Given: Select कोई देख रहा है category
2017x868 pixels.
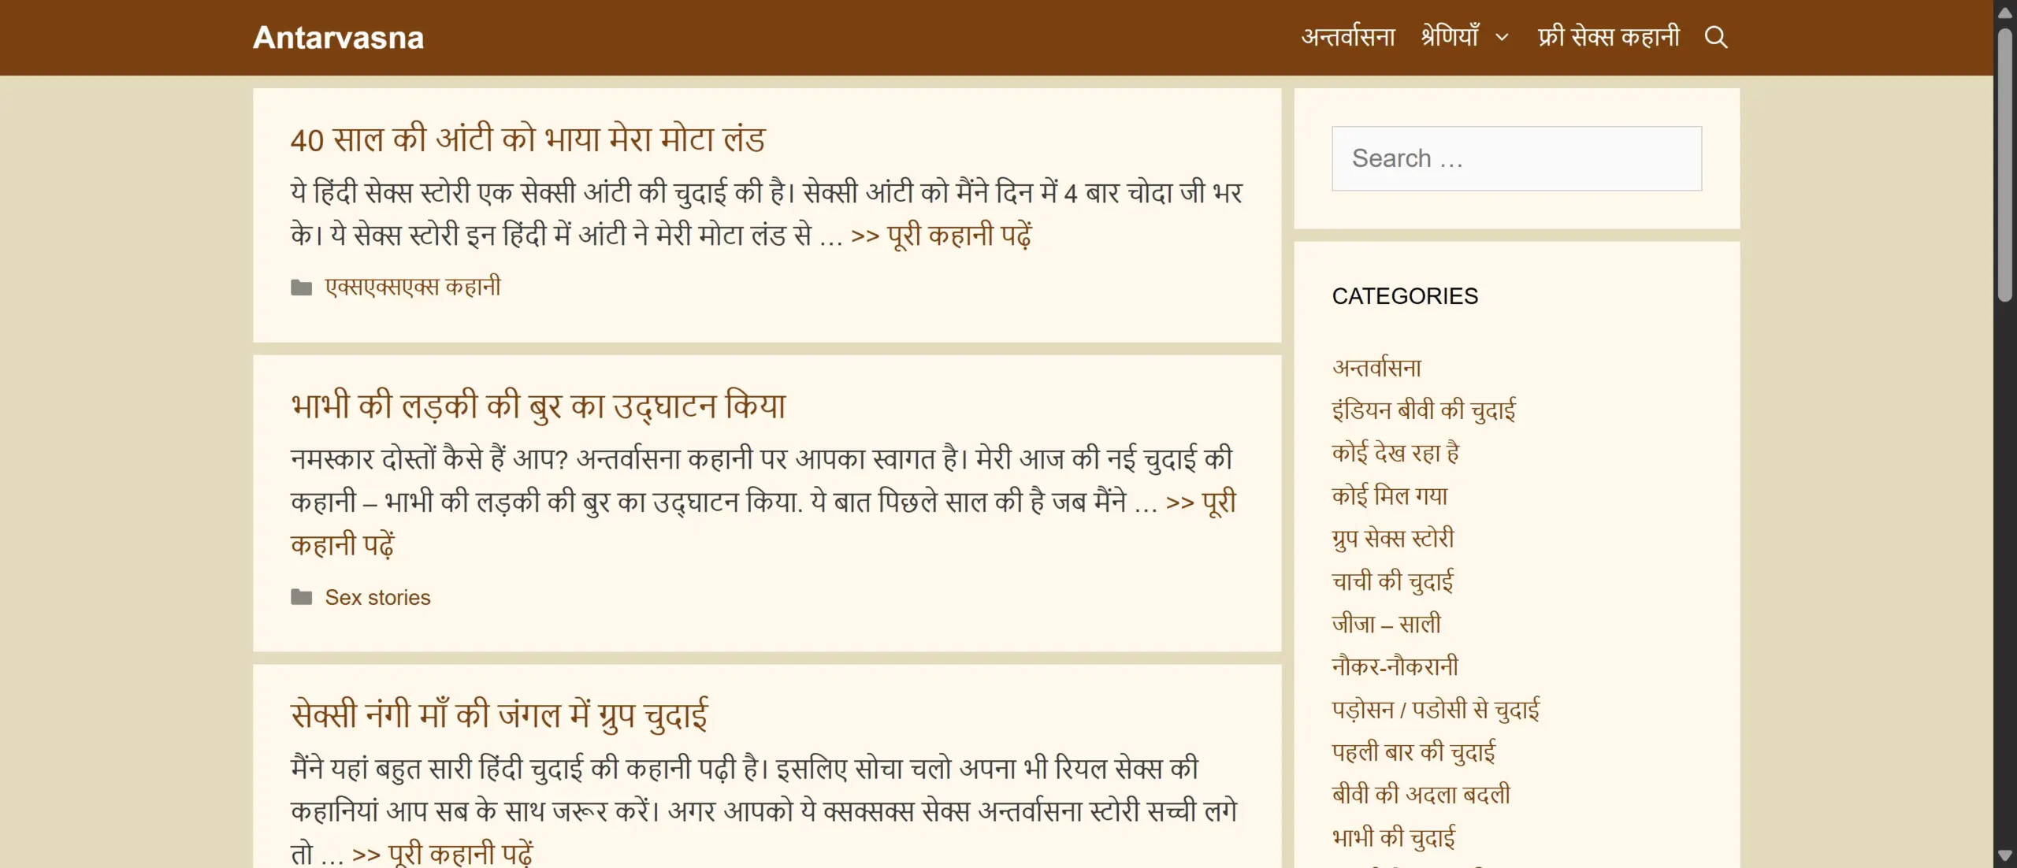Looking at the screenshot, I should [1395, 453].
